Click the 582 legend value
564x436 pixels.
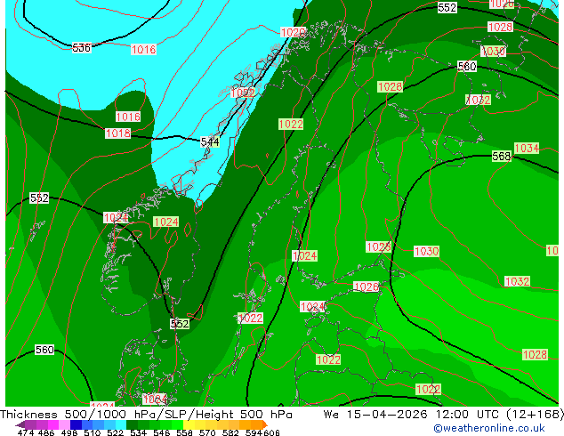[x=230, y=432]
